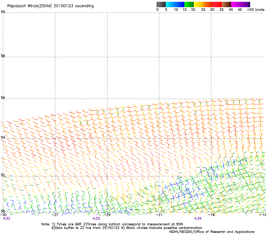The height and width of the screenshot is (234, 266).
Task: Click the dark purple 45-50 knots segment
Action: pyautogui.click(x=245, y=4)
